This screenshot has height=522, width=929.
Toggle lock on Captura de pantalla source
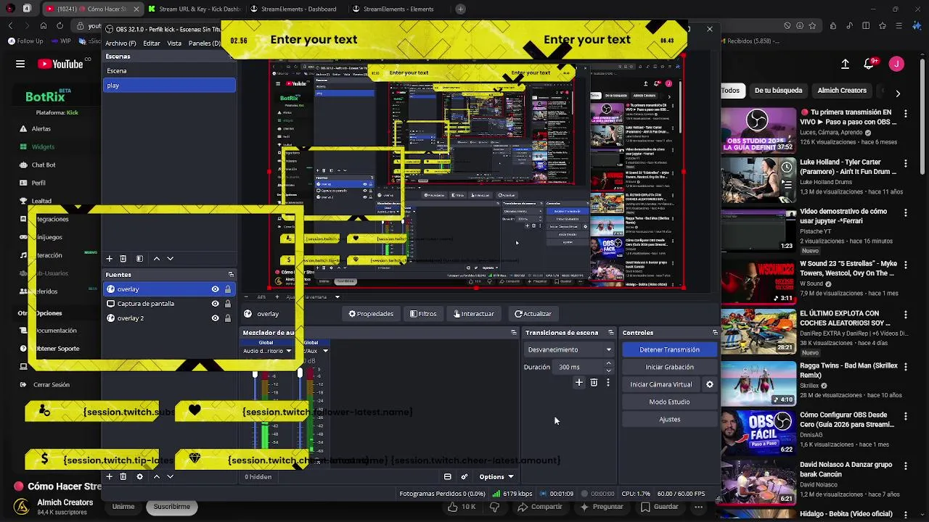pyautogui.click(x=228, y=304)
